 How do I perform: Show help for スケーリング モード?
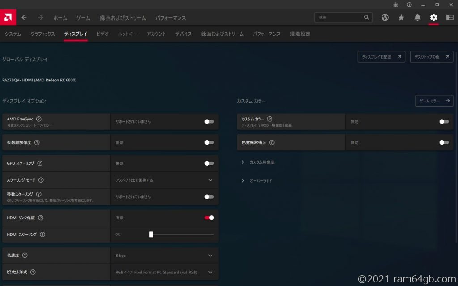(41, 180)
